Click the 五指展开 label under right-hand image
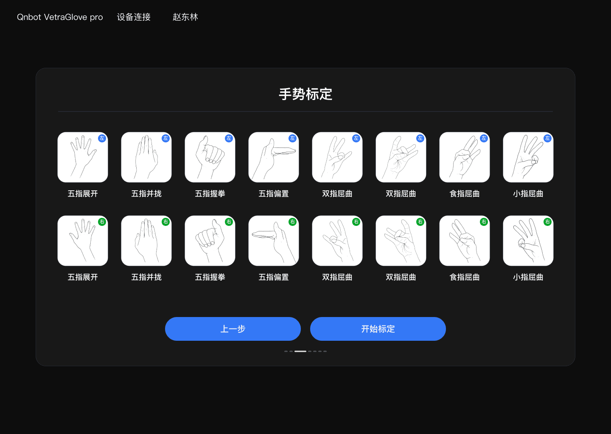The height and width of the screenshot is (434, 611). (83, 277)
